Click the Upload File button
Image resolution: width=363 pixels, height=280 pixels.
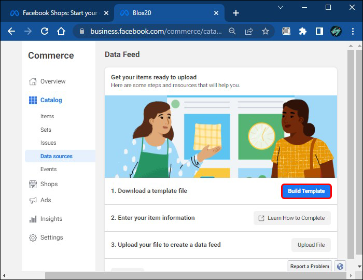(x=311, y=245)
